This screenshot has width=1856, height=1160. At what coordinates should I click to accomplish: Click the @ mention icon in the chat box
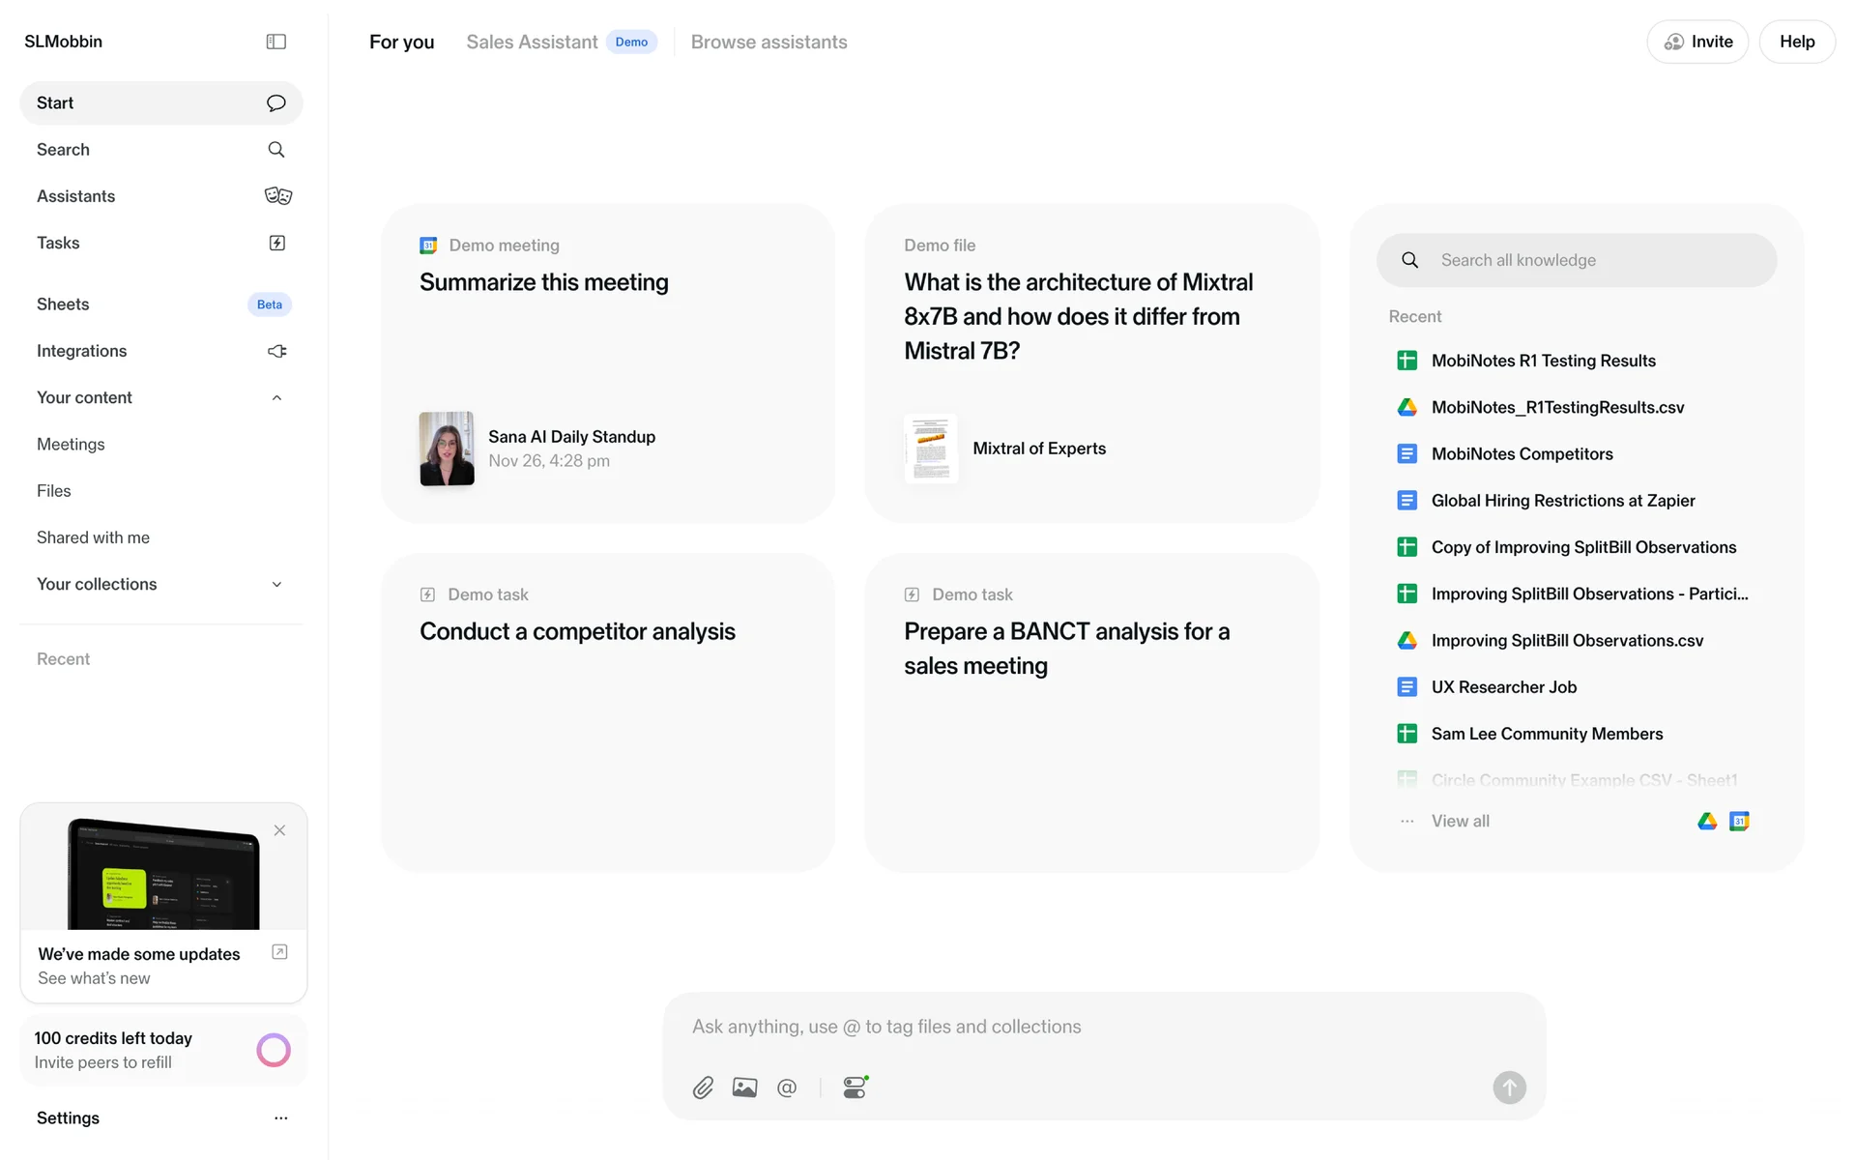click(x=787, y=1087)
